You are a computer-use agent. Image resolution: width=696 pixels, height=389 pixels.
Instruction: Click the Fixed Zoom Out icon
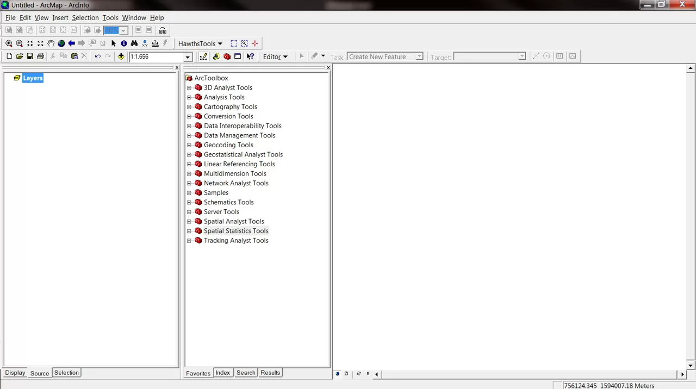[x=40, y=43]
